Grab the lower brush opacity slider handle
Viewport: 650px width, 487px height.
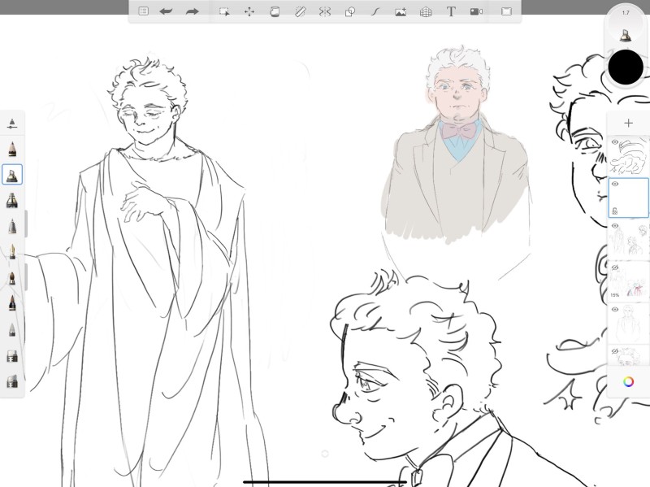(25, 276)
